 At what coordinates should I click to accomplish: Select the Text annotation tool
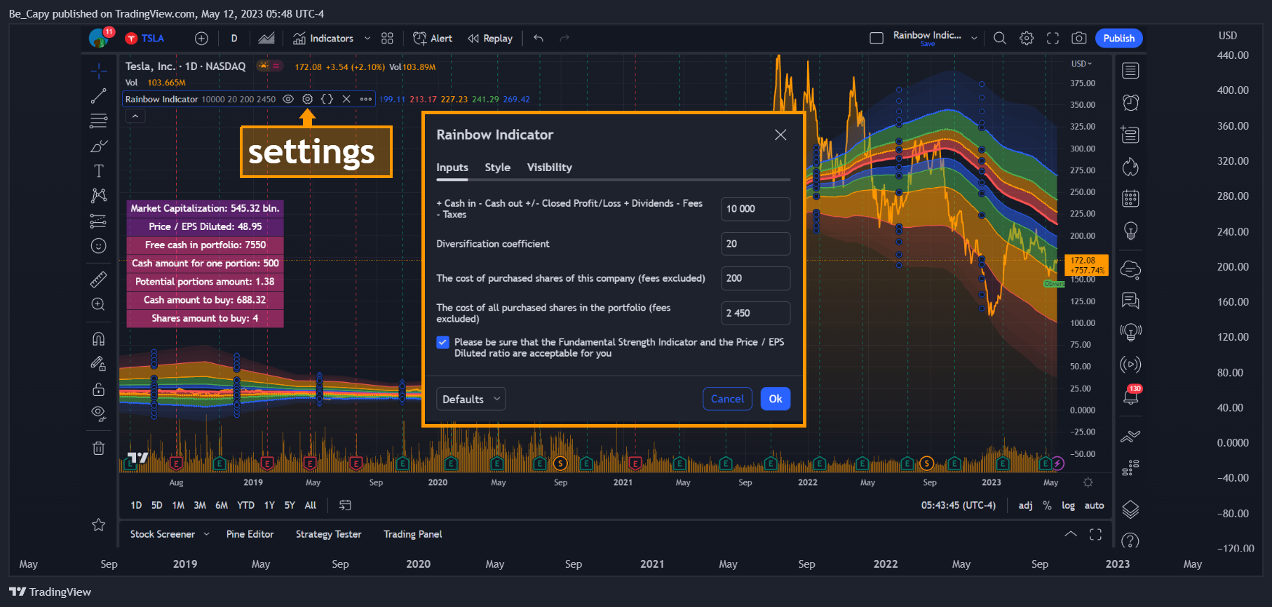tap(99, 170)
